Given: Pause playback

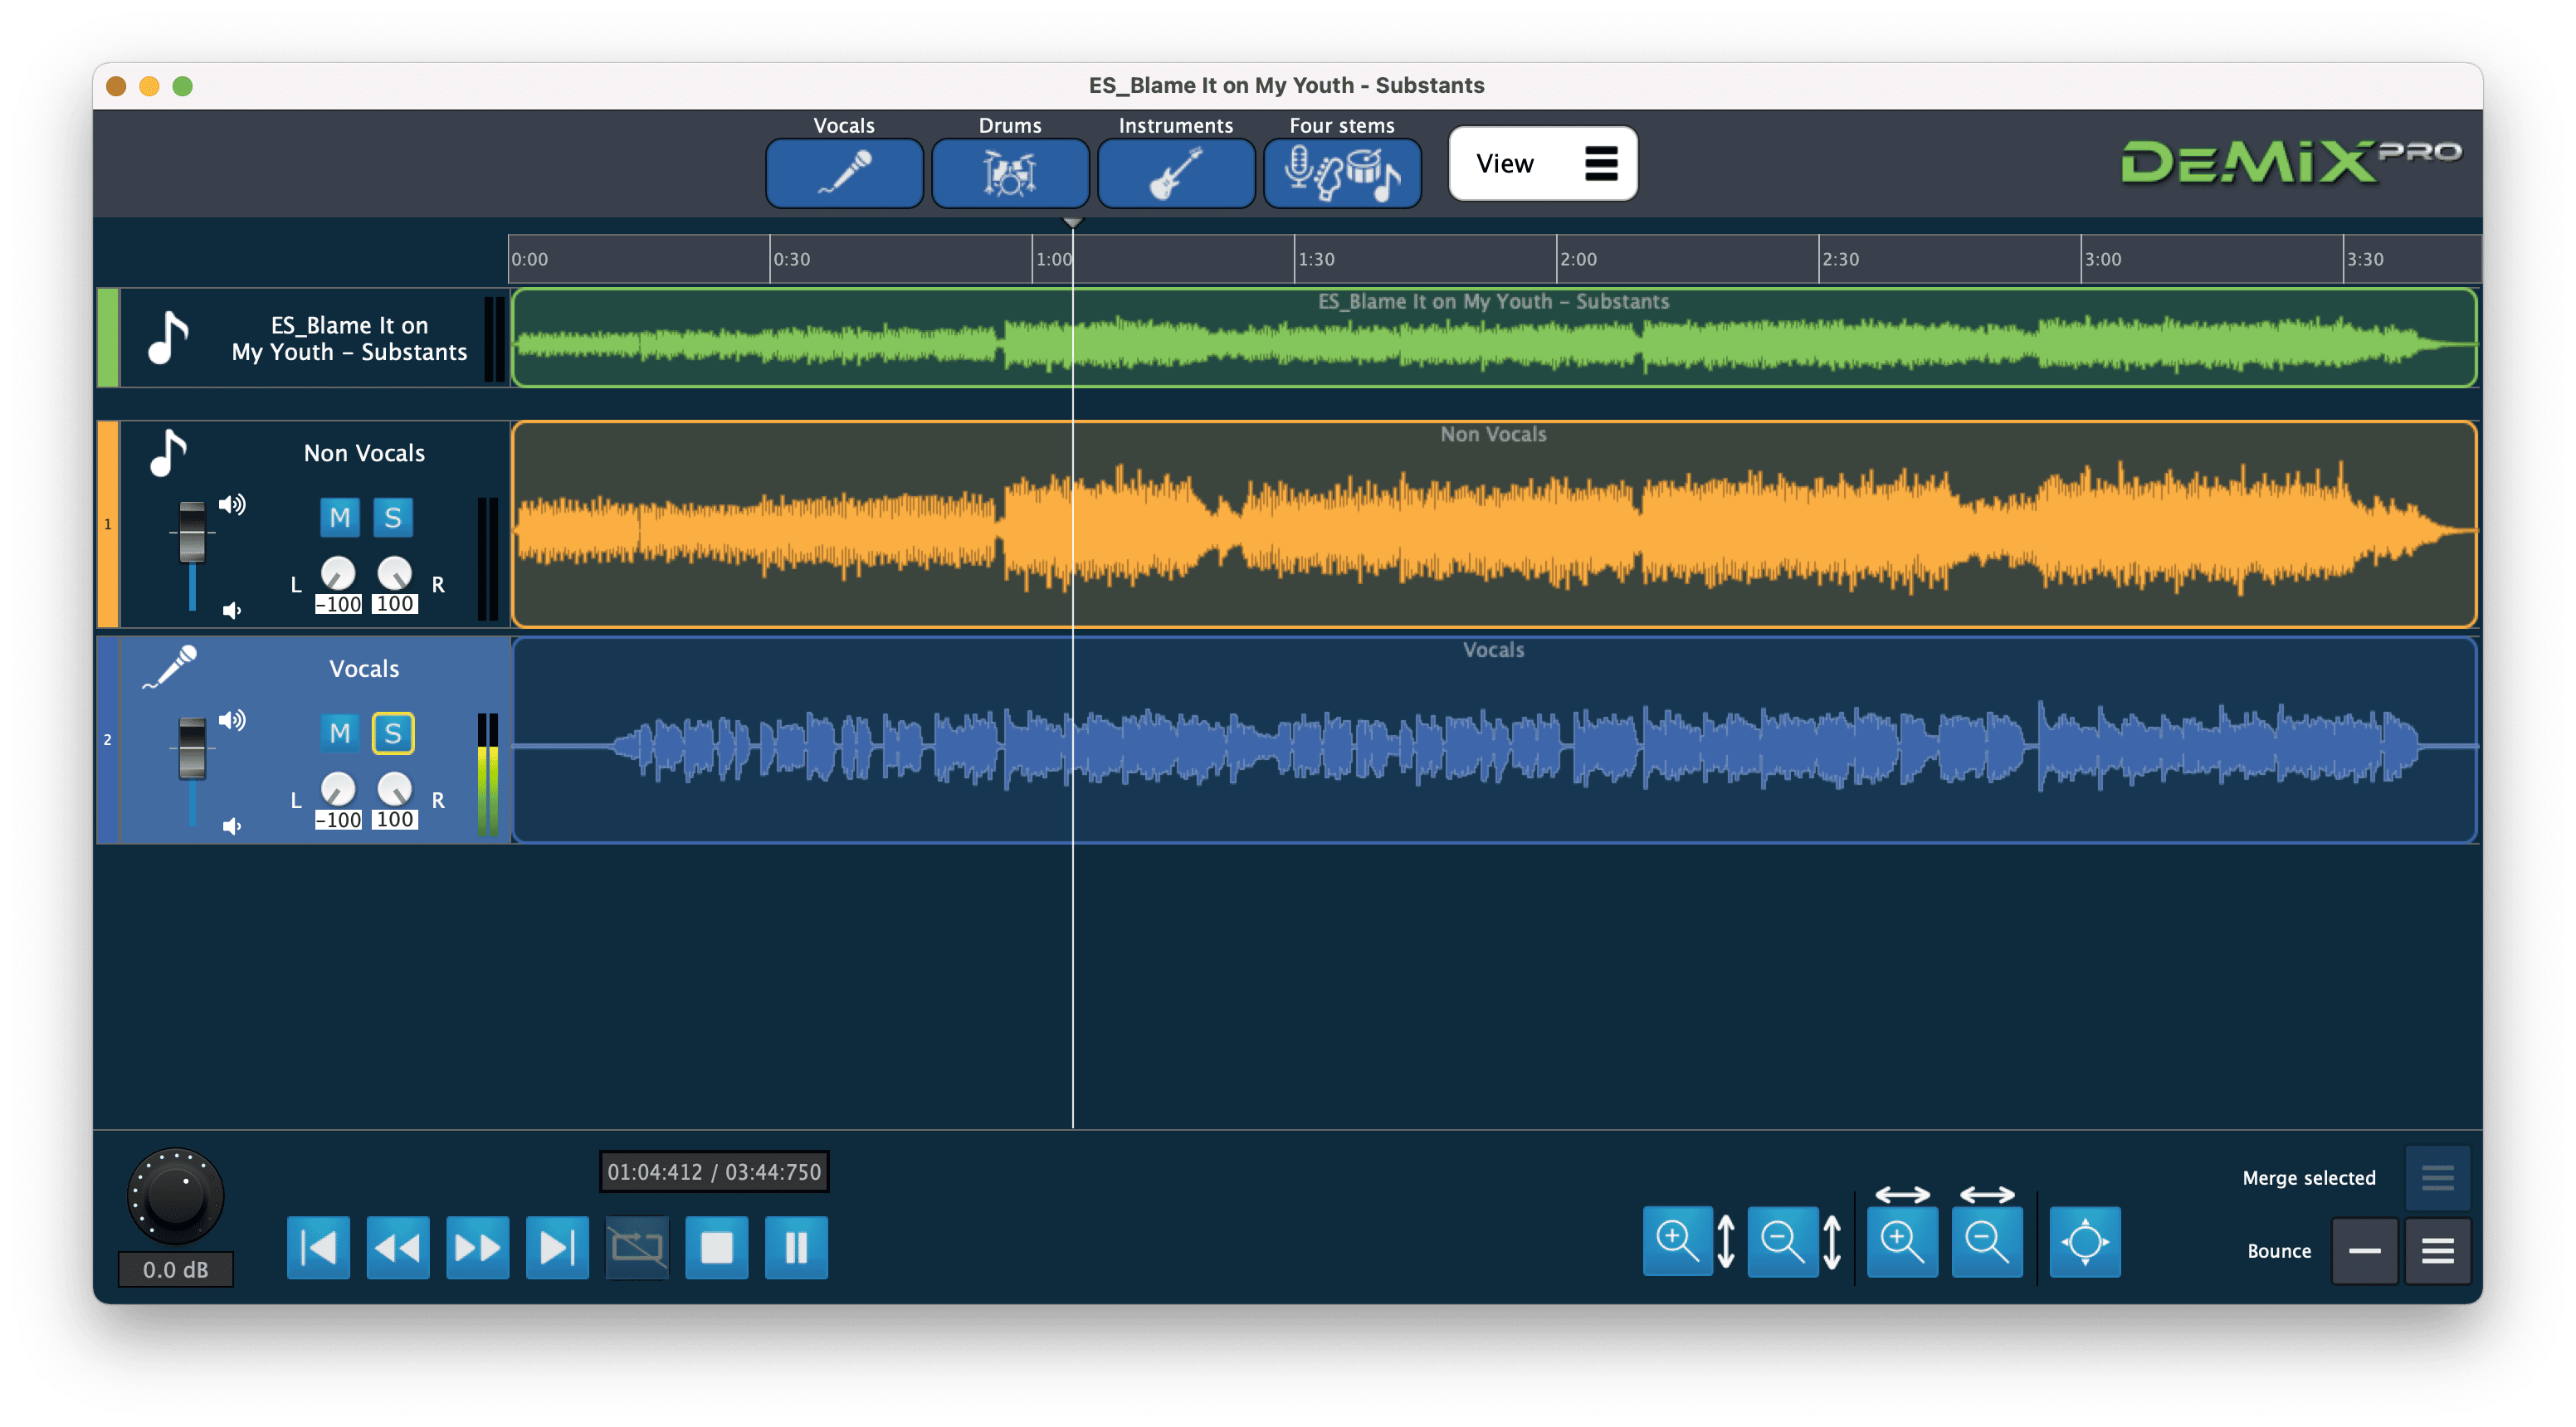Looking at the screenshot, I should [796, 1247].
